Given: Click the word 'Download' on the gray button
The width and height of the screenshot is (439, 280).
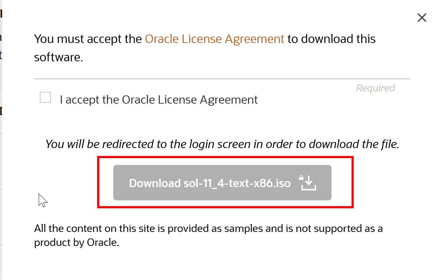Looking at the screenshot, I should coord(153,183).
